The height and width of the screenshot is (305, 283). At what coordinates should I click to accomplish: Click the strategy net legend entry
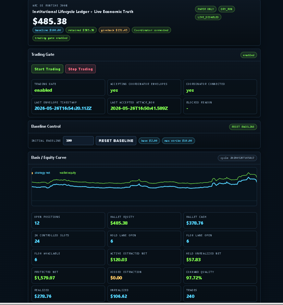coord(42,173)
